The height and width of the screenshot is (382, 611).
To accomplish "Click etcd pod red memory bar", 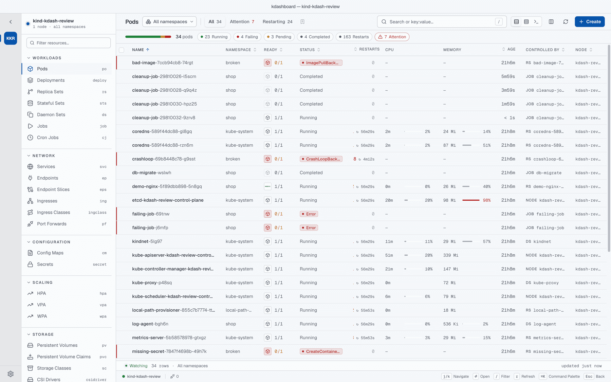I will tap(471, 200).
